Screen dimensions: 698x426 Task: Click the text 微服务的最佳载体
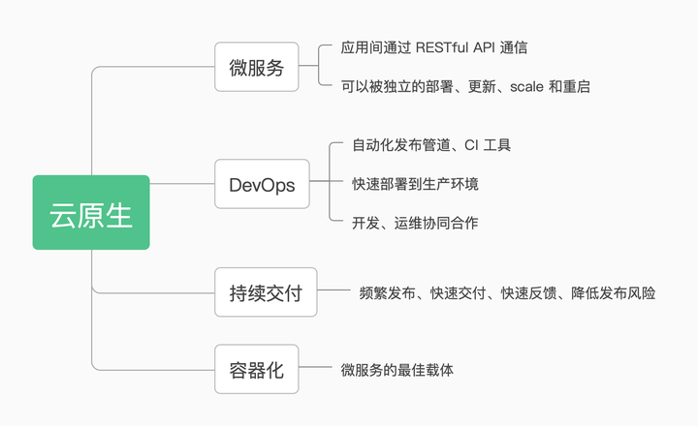(397, 370)
